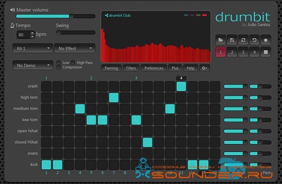The width and height of the screenshot is (282, 184).
Task: Adjust the high tom pitch slider
Action: coord(260,98)
